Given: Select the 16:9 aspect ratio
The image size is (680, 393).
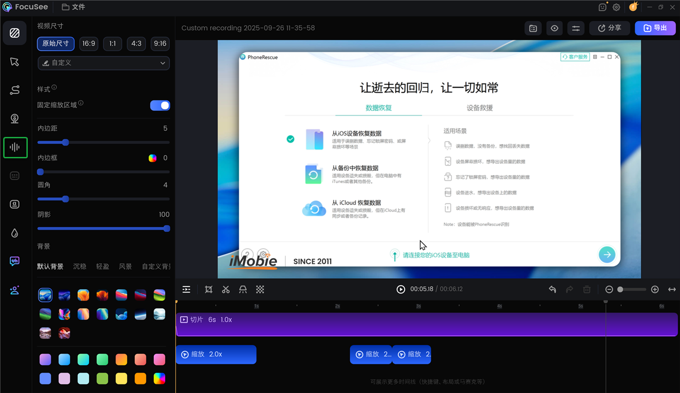Looking at the screenshot, I should click(x=89, y=44).
